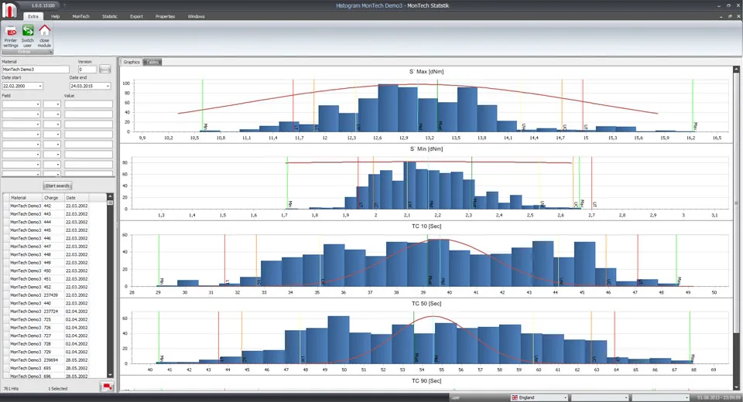Click the Charge column header
Viewport: 743px width, 402px height.
[53, 197]
